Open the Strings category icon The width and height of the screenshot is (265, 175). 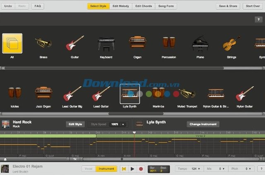(x=231, y=43)
